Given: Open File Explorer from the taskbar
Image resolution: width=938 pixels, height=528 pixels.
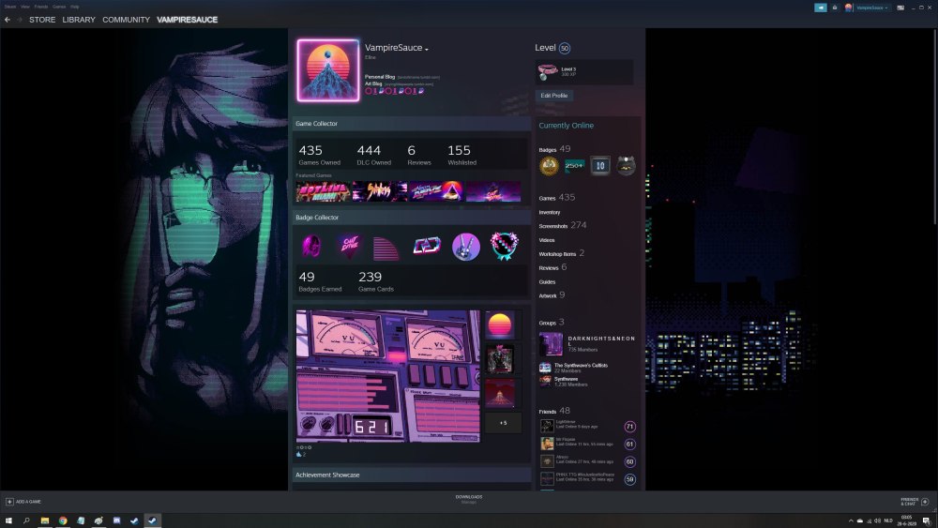Looking at the screenshot, I should pyautogui.click(x=45, y=520).
